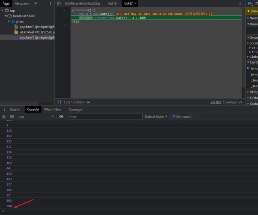The height and width of the screenshot is (215, 258).
Task: Collapse the js-src folder
Action: point(9,21)
